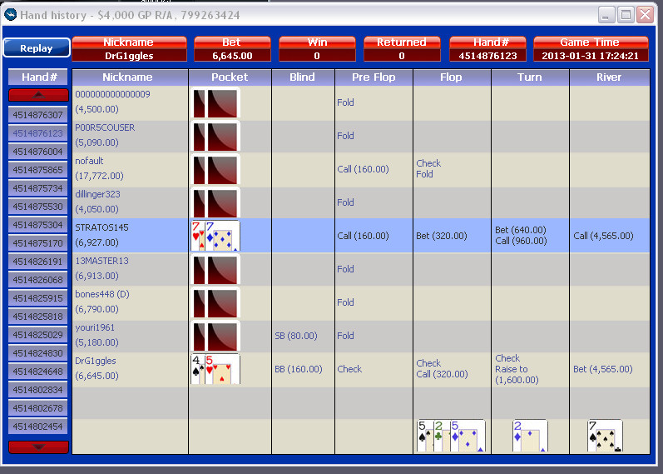Click 'Bet (320.00)' flop action
Screen dimensions: 663x474
(x=442, y=236)
